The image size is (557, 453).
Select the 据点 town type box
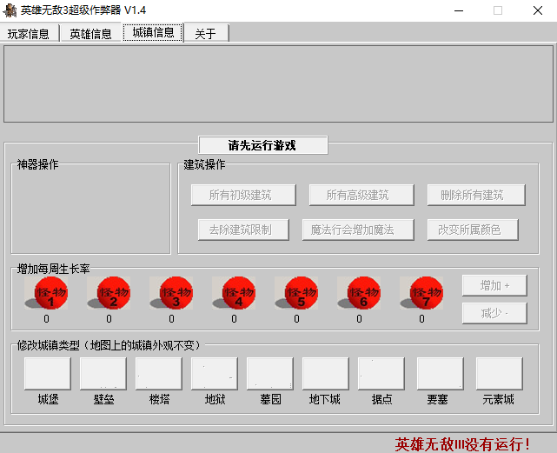pyautogui.click(x=381, y=374)
